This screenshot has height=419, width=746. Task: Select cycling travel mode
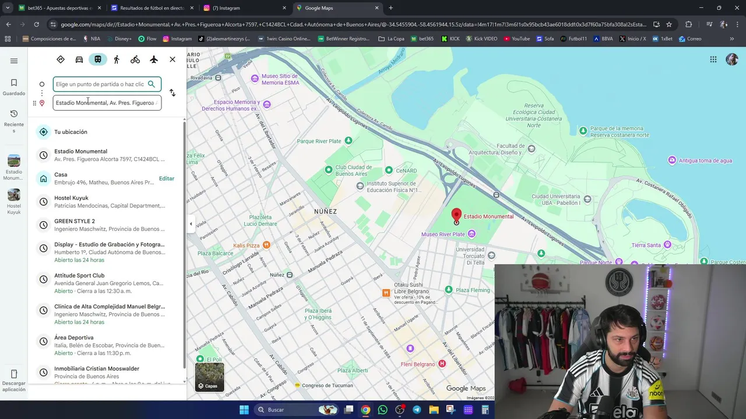(x=135, y=59)
